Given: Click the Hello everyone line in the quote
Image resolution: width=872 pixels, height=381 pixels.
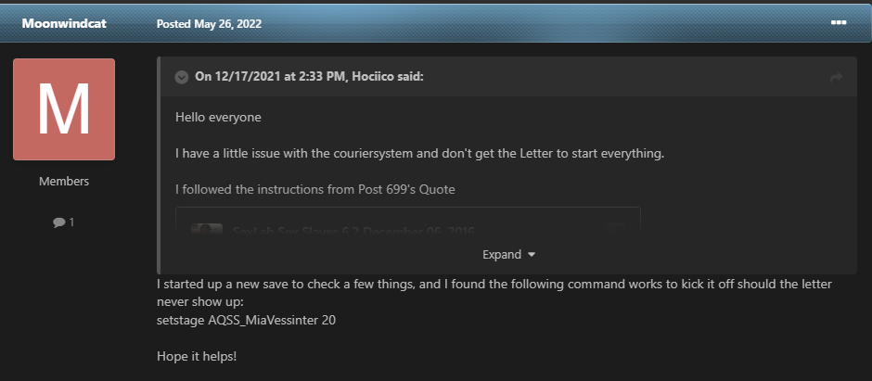Looking at the screenshot, I should tap(219, 118).
